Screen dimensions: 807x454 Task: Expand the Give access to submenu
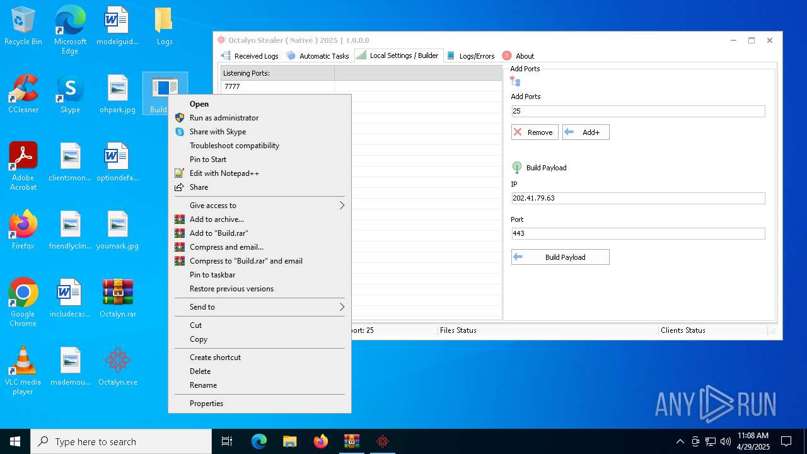pos(259,206)
